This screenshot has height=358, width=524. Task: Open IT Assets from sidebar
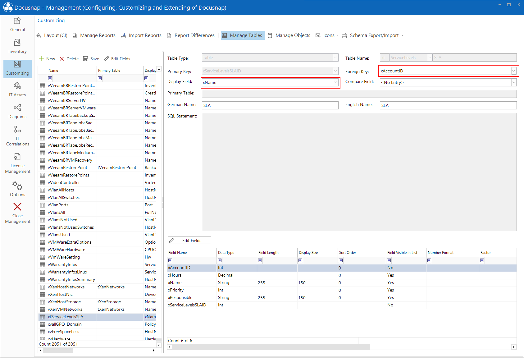[x=17, y=90]
